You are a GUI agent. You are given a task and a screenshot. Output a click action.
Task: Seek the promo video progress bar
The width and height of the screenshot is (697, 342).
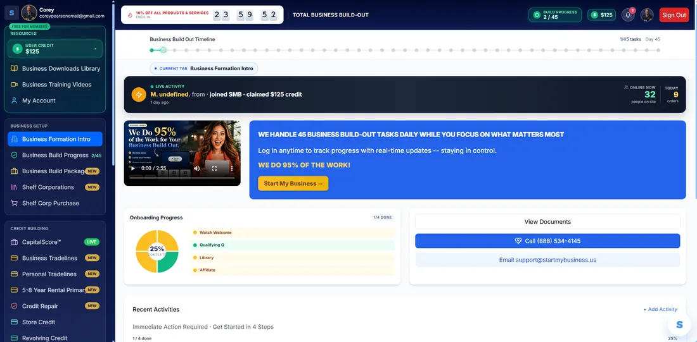[182, 178]
